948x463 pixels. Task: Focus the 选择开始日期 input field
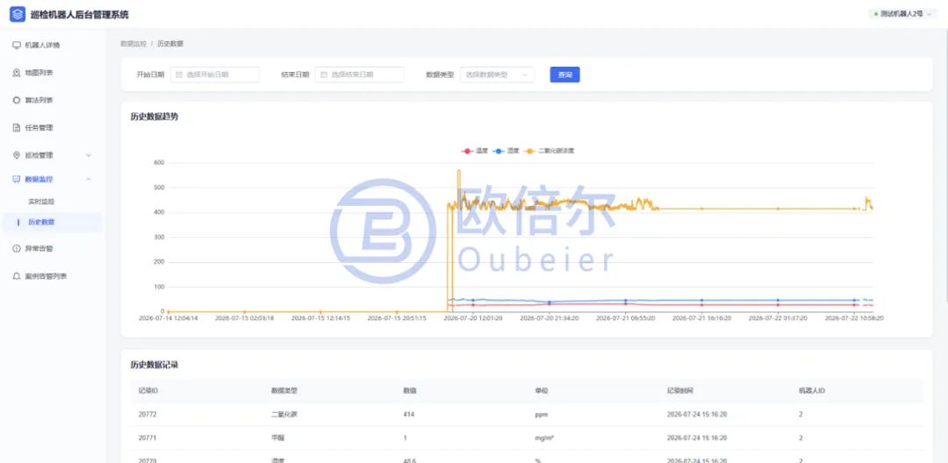click(x=215, y=75)
